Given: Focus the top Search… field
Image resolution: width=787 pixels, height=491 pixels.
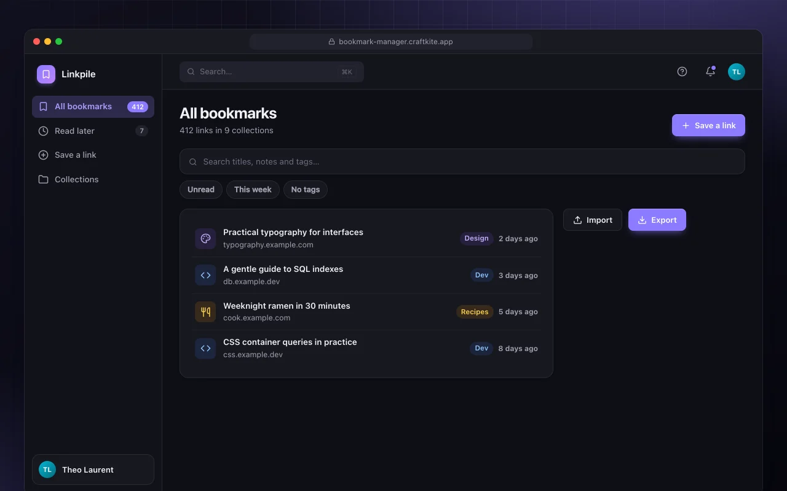Looking at the screenshot, I should coord(272,72).
